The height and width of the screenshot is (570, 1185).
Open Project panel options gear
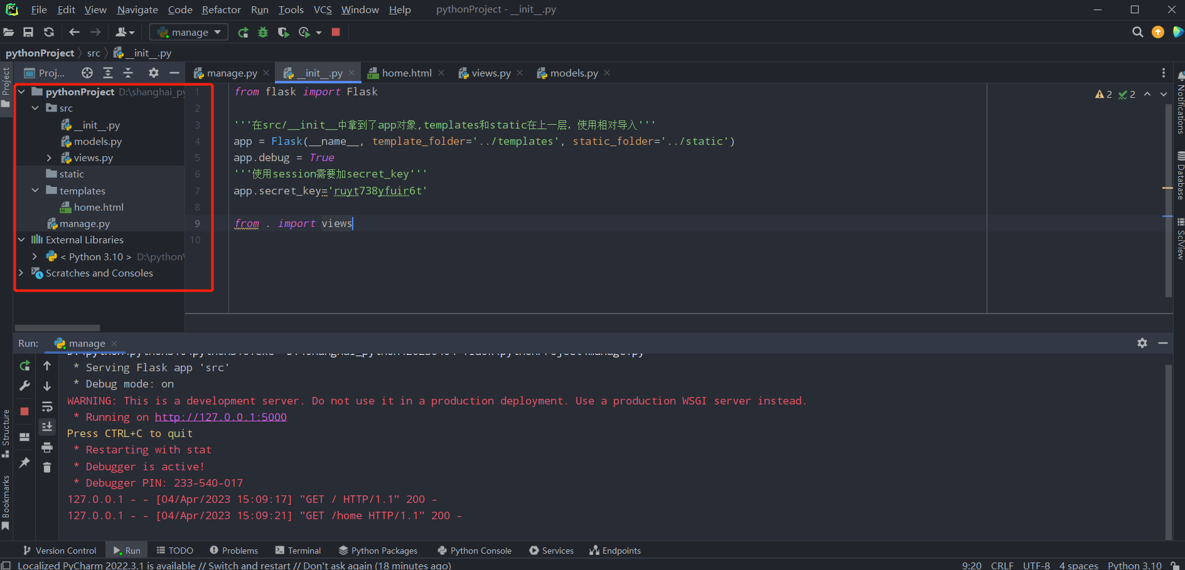pyautogui.click(x=154, y=73)
